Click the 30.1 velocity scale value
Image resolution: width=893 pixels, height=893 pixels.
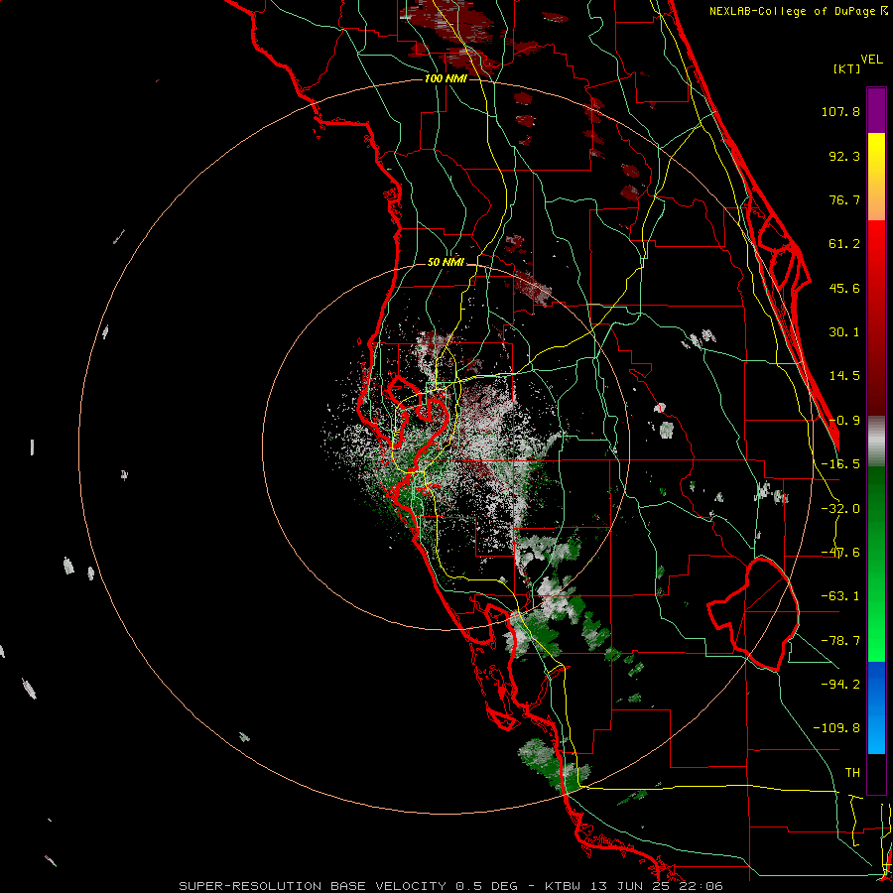(844, 332)
